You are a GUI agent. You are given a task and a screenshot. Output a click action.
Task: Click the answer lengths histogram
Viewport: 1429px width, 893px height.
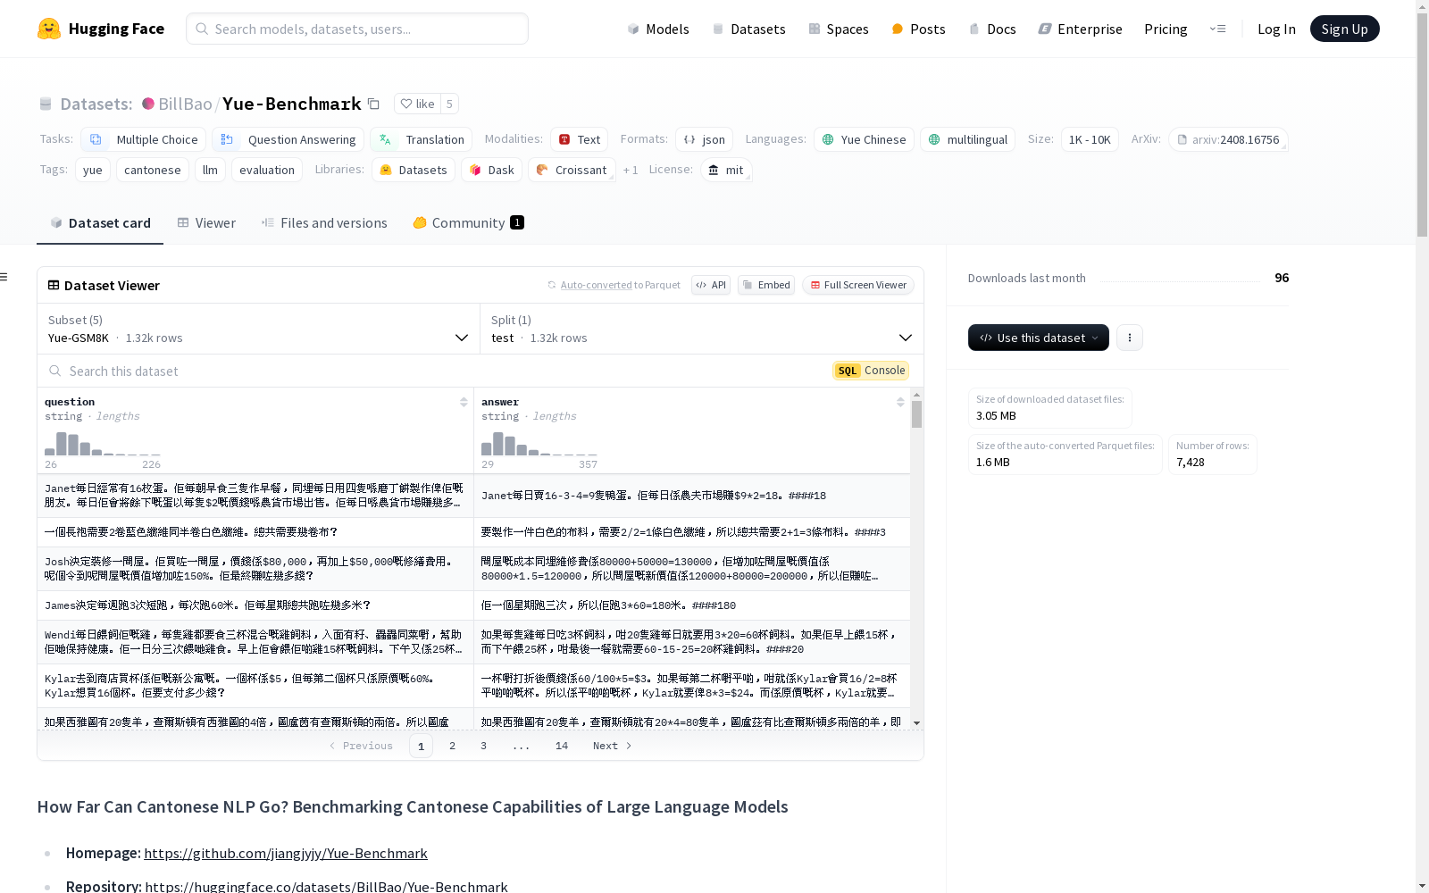click(x=539, y=444)
